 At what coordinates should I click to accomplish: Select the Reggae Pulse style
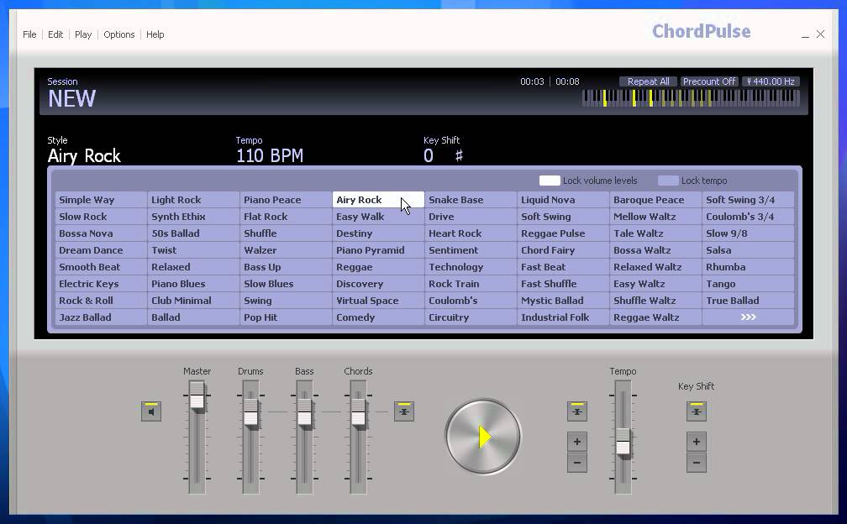(563, 233)
